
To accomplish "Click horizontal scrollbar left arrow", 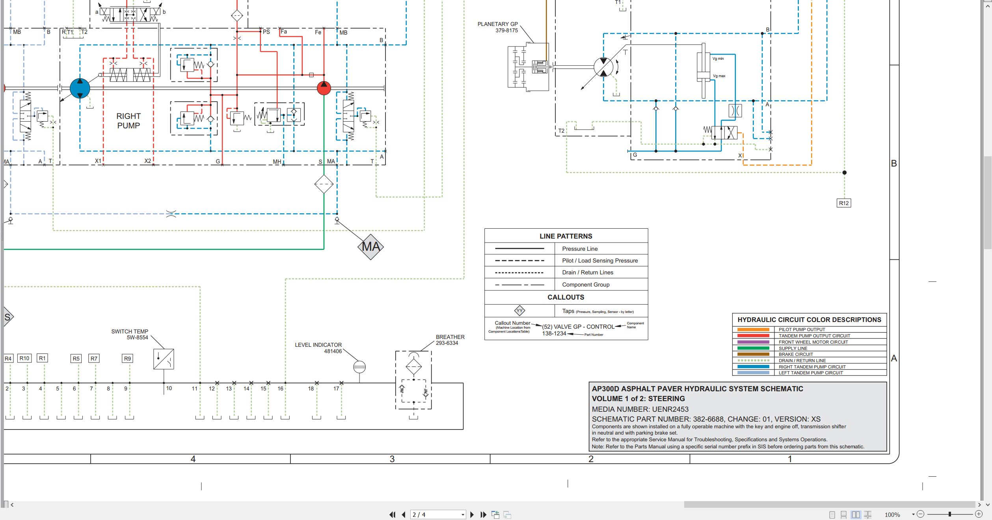I will pyautogui.click(x=12, y=505).
